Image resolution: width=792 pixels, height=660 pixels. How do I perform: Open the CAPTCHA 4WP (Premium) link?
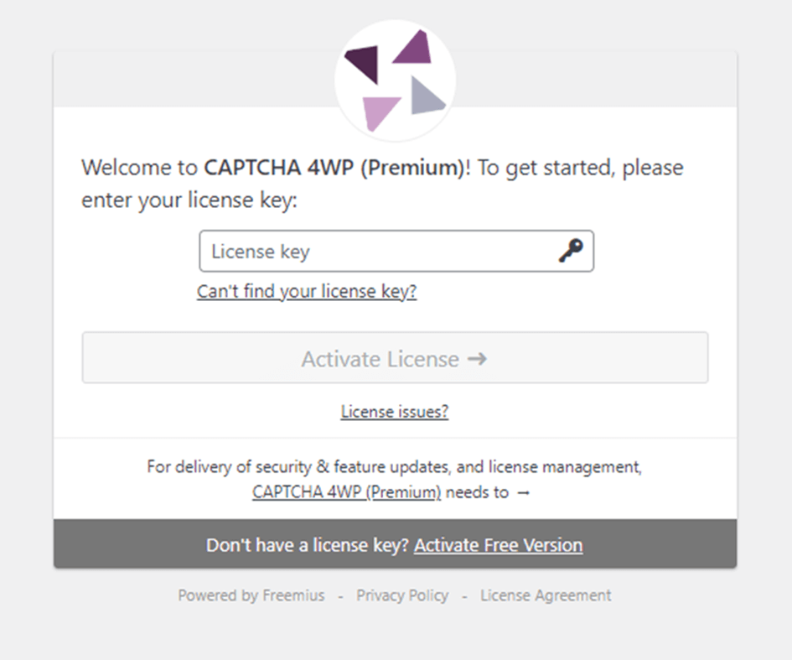coord(346,491)
